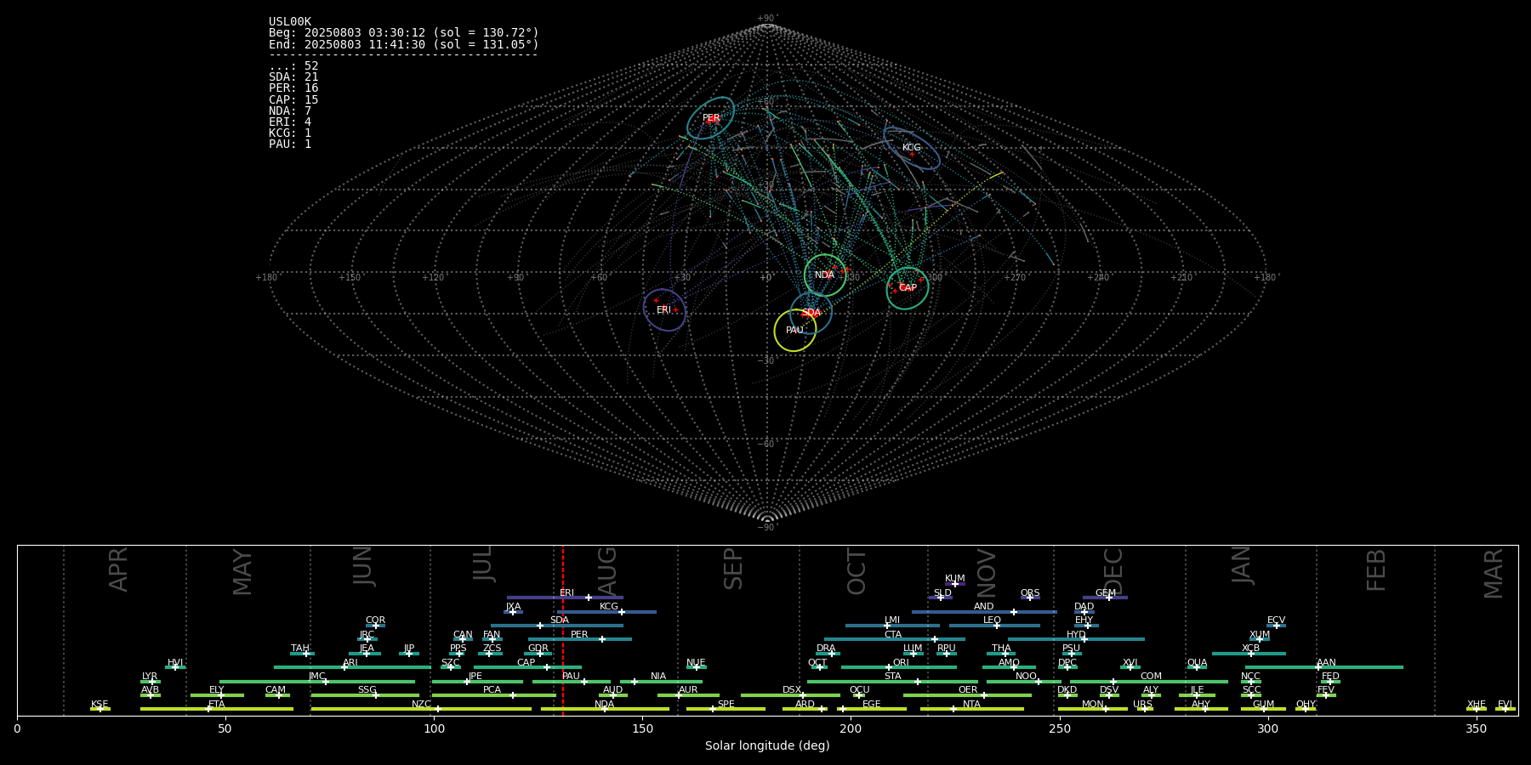The width and height of the screenshot is (1531, 765).
Task: Select the 'USL00K' station title text
Action: tap(290, 22)
